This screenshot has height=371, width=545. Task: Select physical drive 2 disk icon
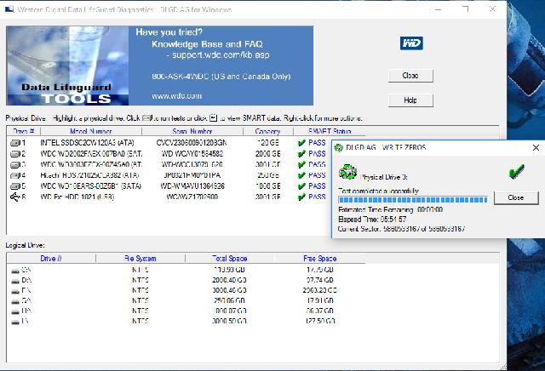point(15,154)
